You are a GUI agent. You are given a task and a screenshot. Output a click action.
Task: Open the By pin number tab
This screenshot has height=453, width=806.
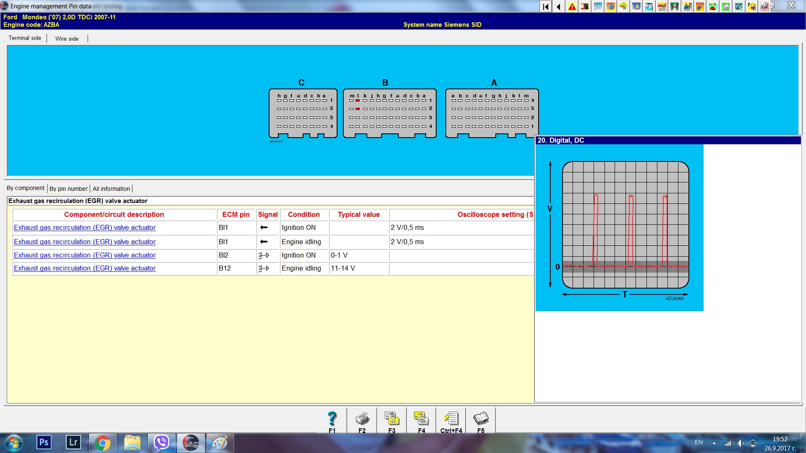(x=68, y=189)
